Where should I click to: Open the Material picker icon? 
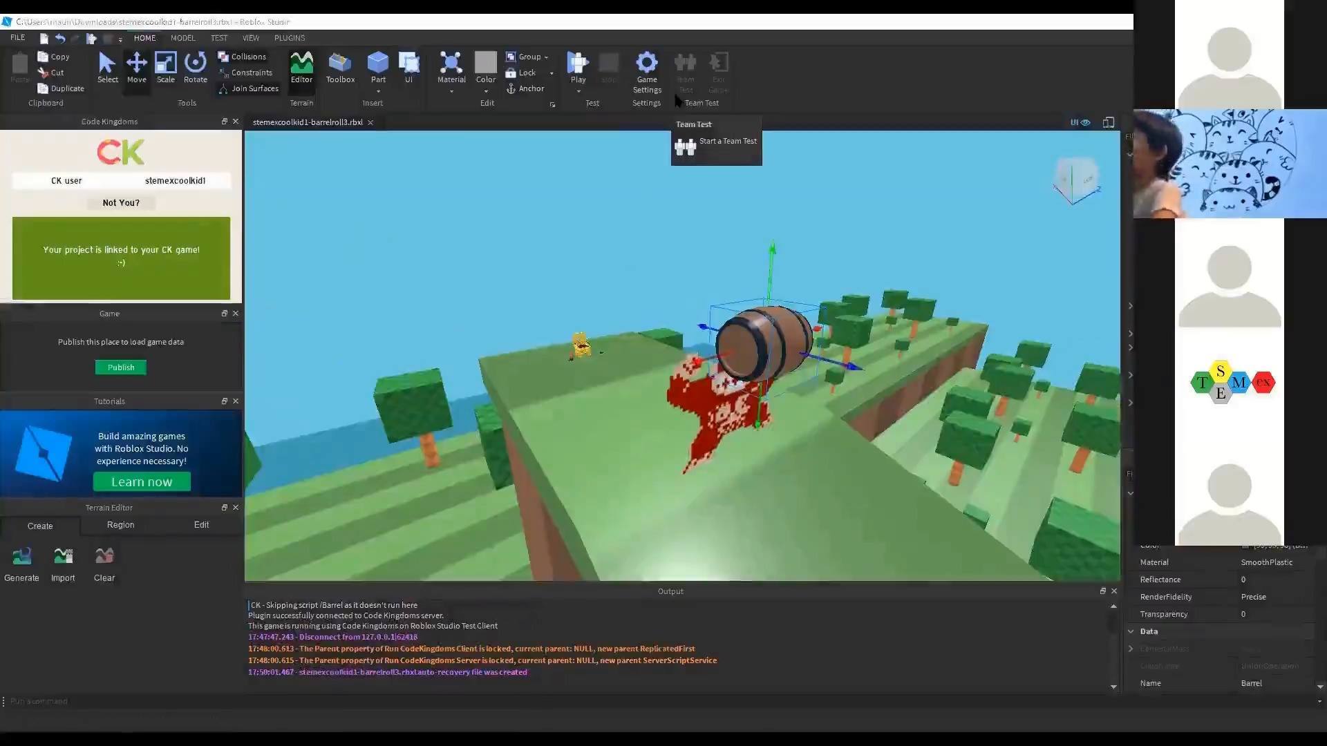(x=451, y=63)
